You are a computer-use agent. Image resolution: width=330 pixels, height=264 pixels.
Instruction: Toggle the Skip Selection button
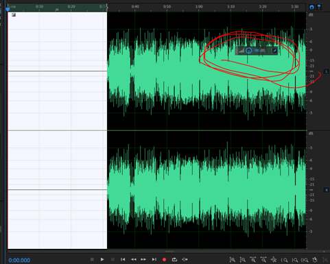(185, 260)
